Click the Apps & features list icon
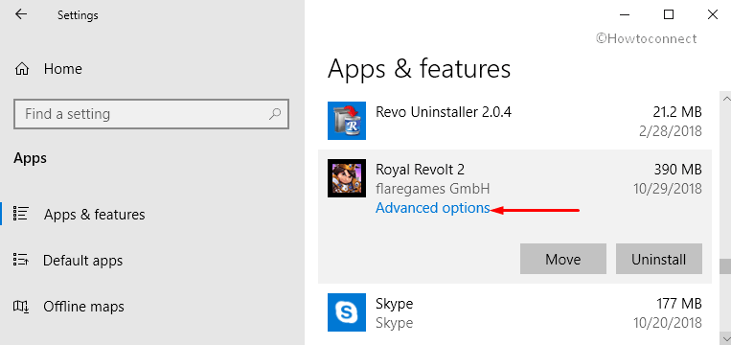The height and width of the screenshot is (345, 731). coord(21,214)
